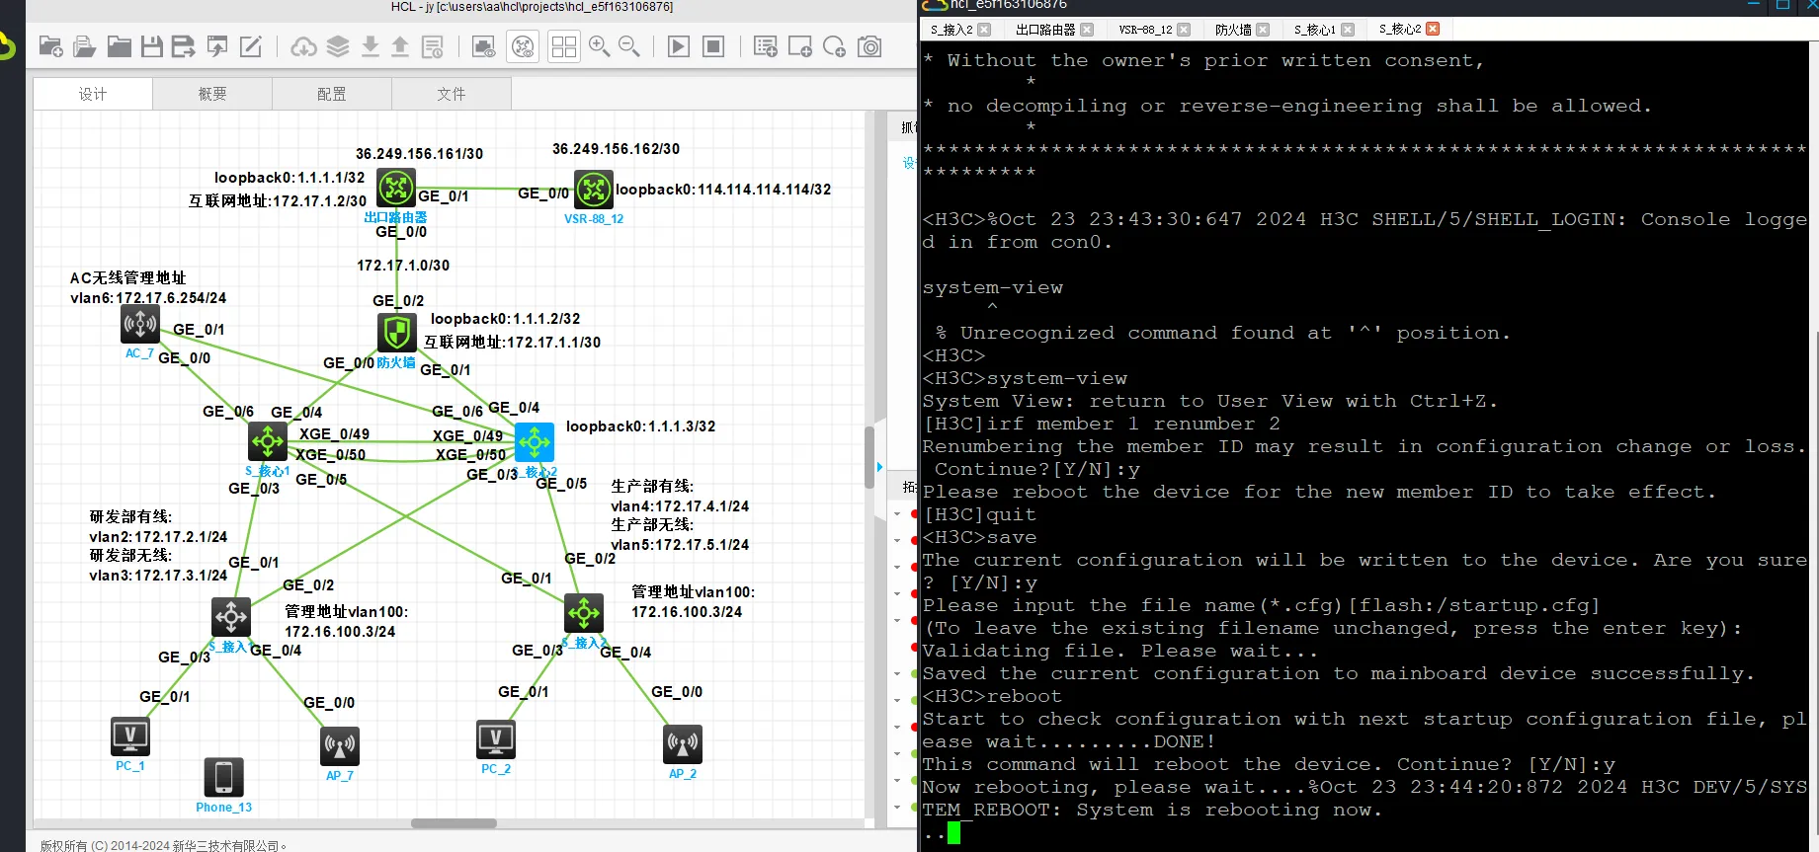Image resolution: width=1819 pixels, height=852 pixels.
Task: Select the AP_7 access point icon
Action: coord(340,746)
